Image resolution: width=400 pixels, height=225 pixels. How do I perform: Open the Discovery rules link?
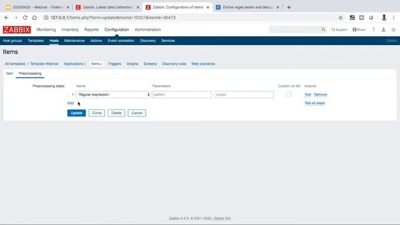(x=174, y=64)
